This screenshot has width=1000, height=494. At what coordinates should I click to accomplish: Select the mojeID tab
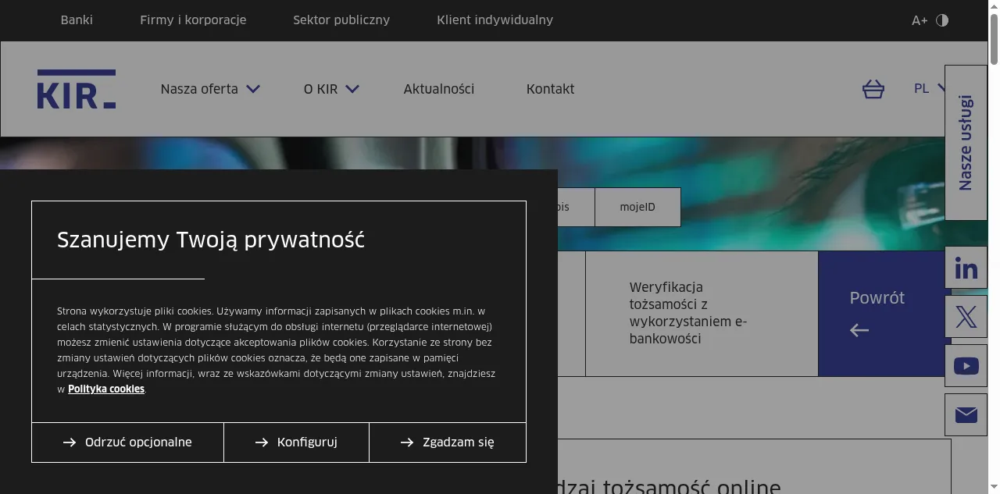point(637,207)
